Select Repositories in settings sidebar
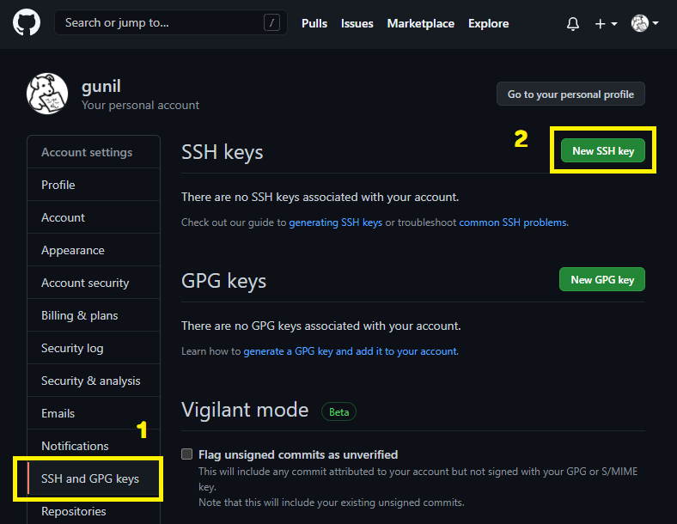The width and height of the screenshot is (677, 524). click(x=94, y=511)
